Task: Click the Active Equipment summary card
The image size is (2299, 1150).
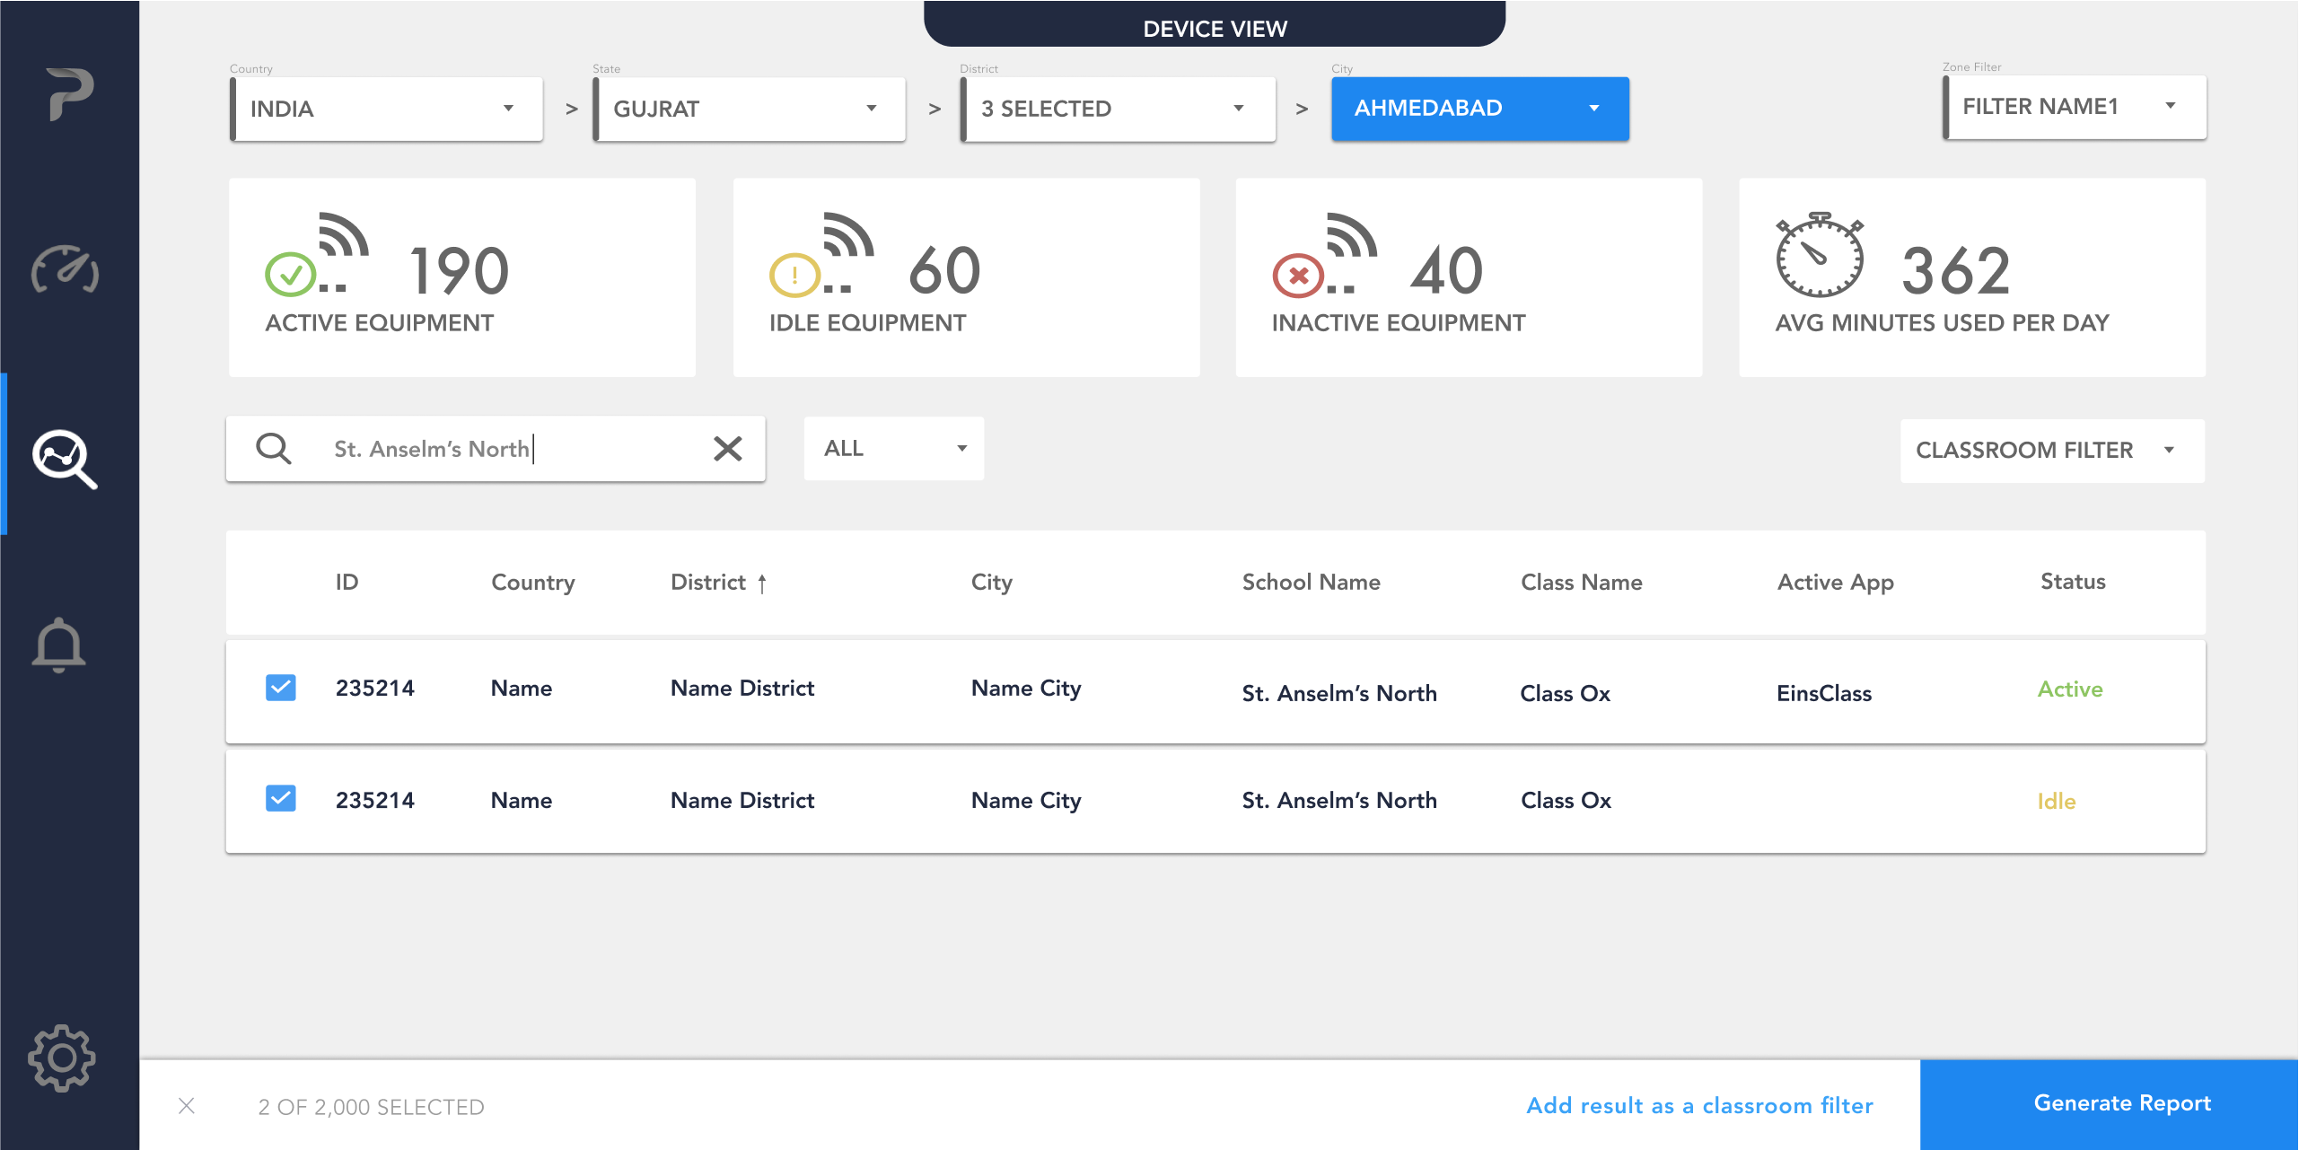Action: pos(462,277)
